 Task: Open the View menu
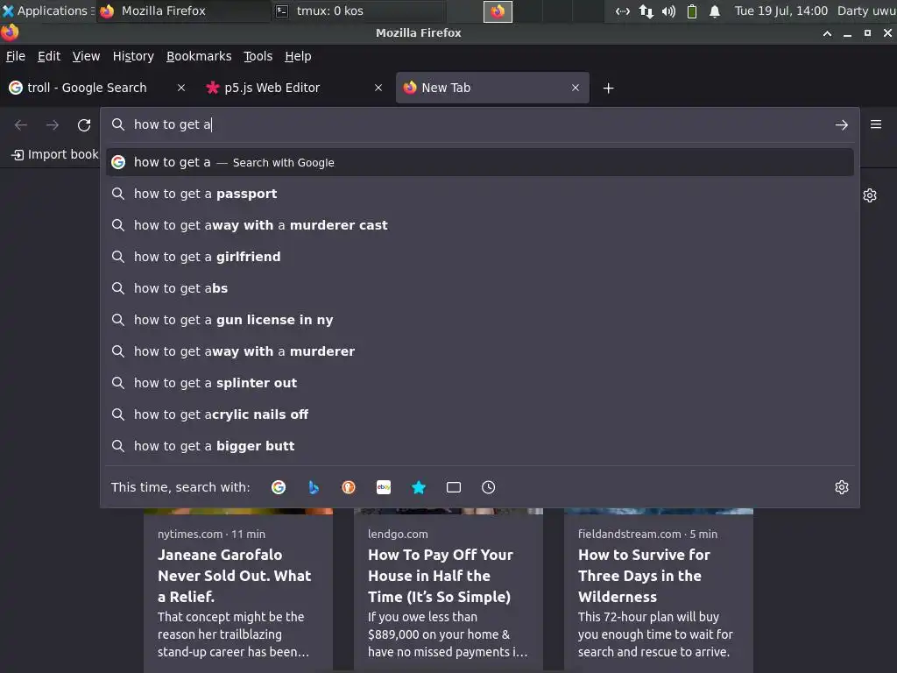click(86, 56)
